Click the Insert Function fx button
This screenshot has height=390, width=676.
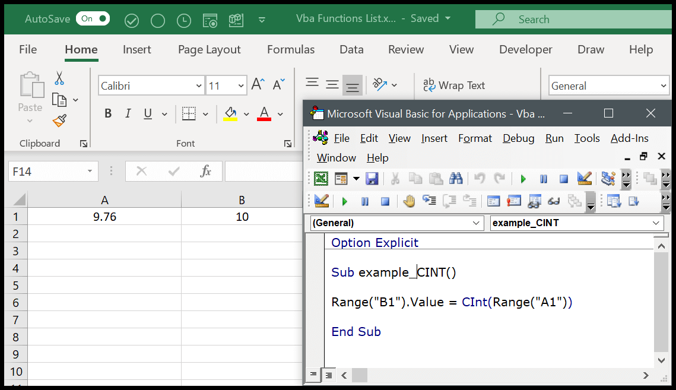(x=205, y=171)
